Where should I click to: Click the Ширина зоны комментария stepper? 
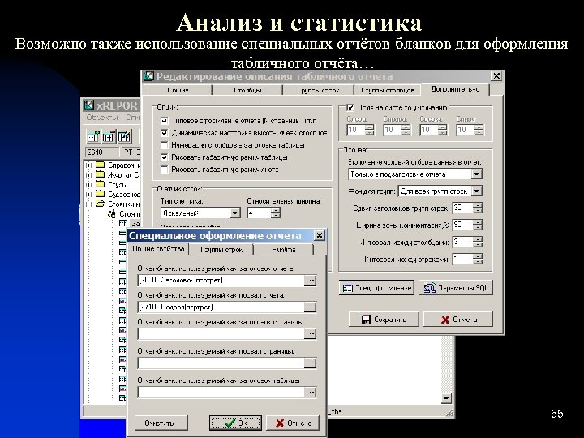click(x=478, y=225)
